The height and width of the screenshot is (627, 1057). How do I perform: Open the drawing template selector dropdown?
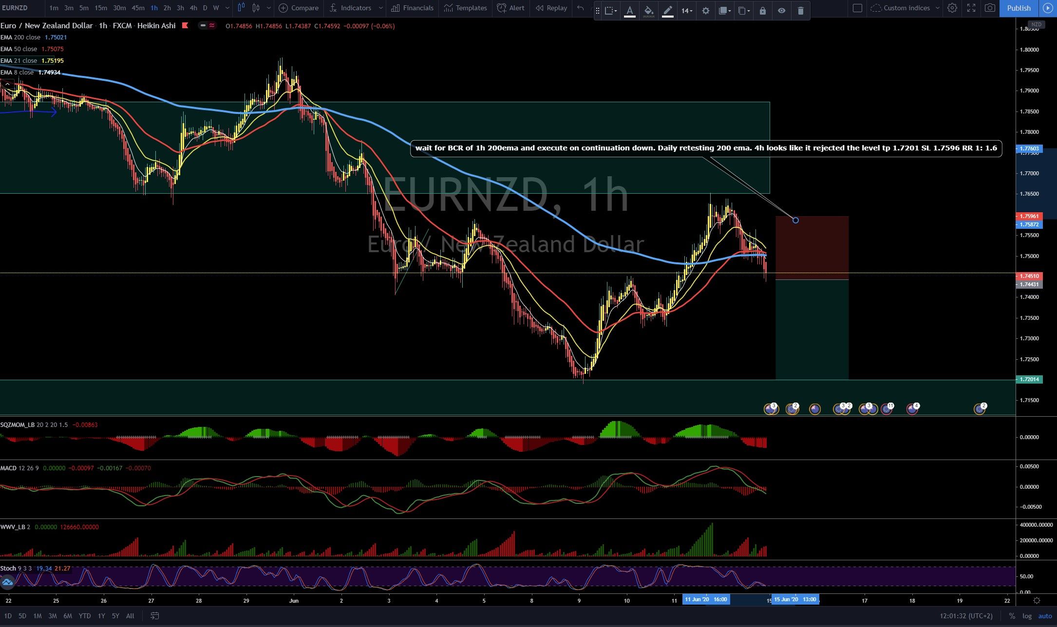(x=610, y=10)
